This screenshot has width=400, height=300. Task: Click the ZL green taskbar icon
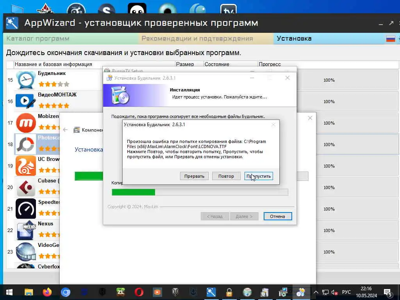point(120,292)
